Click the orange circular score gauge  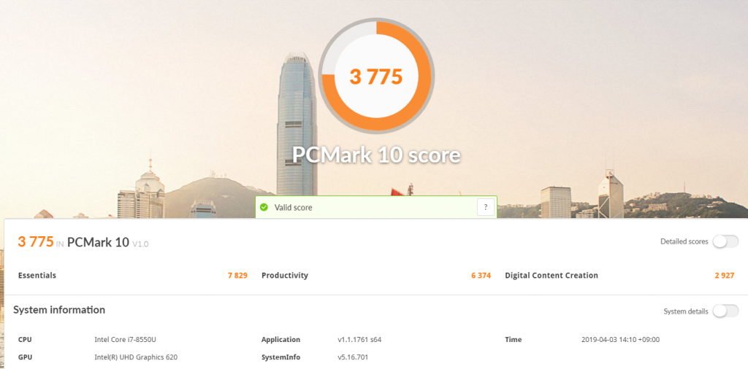pyautogui.click(x=376, y=76)
